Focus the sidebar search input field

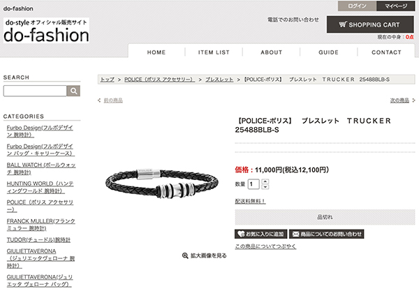(x=35, y=91)
